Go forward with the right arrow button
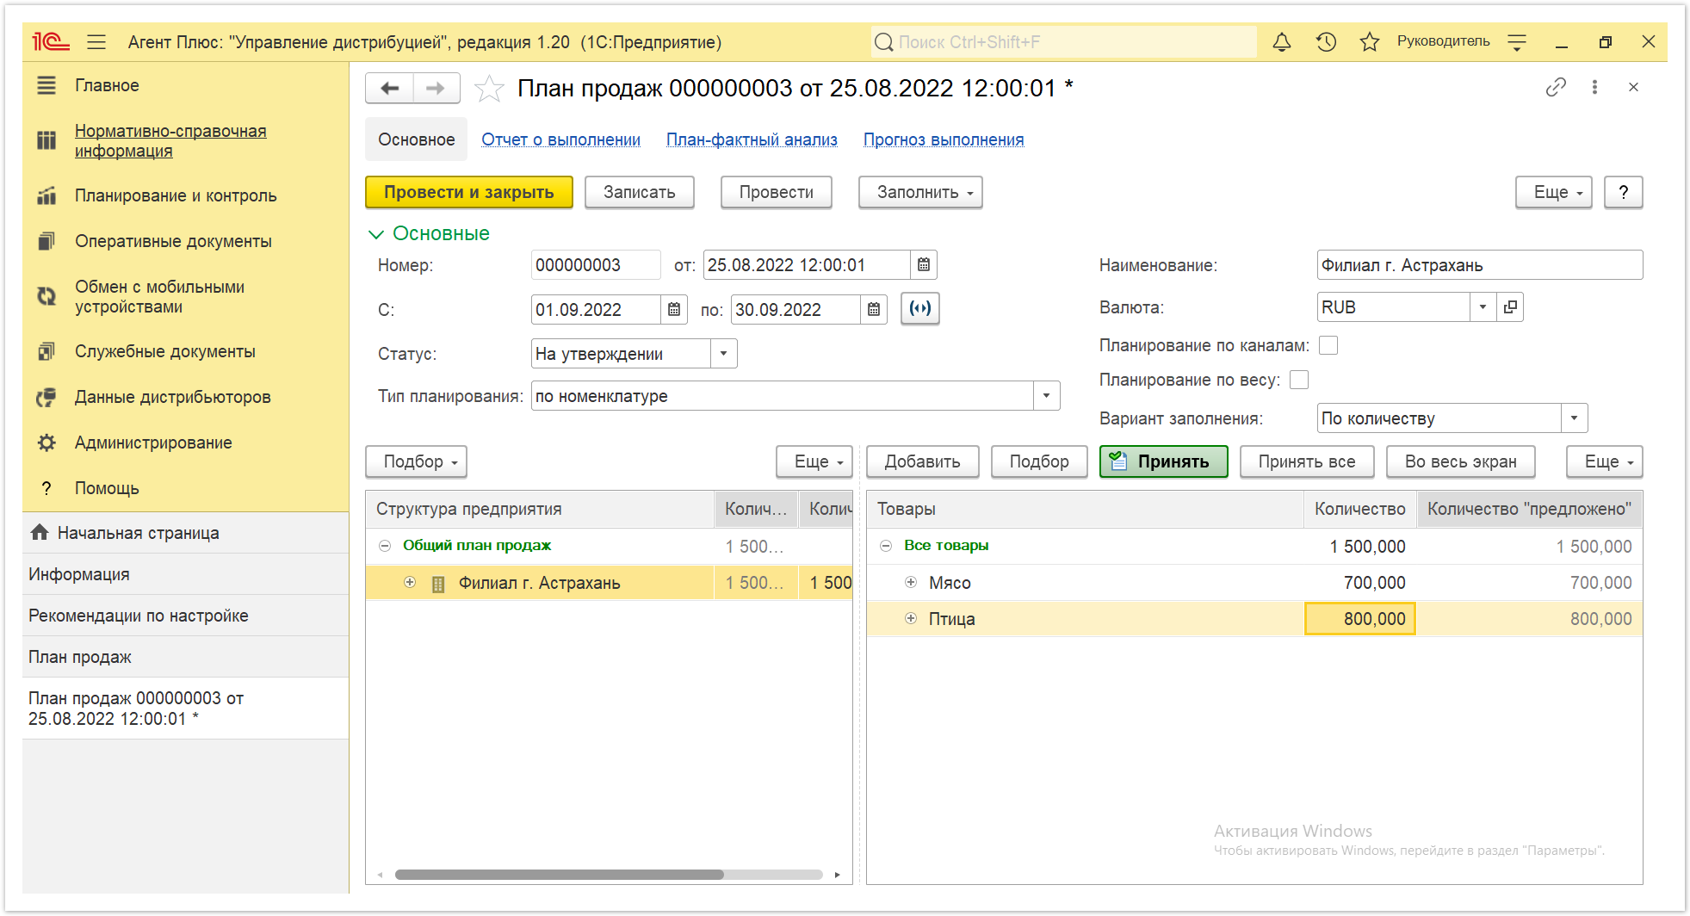This screenshot has width=1690, height=916. click(x=436, y=88)
